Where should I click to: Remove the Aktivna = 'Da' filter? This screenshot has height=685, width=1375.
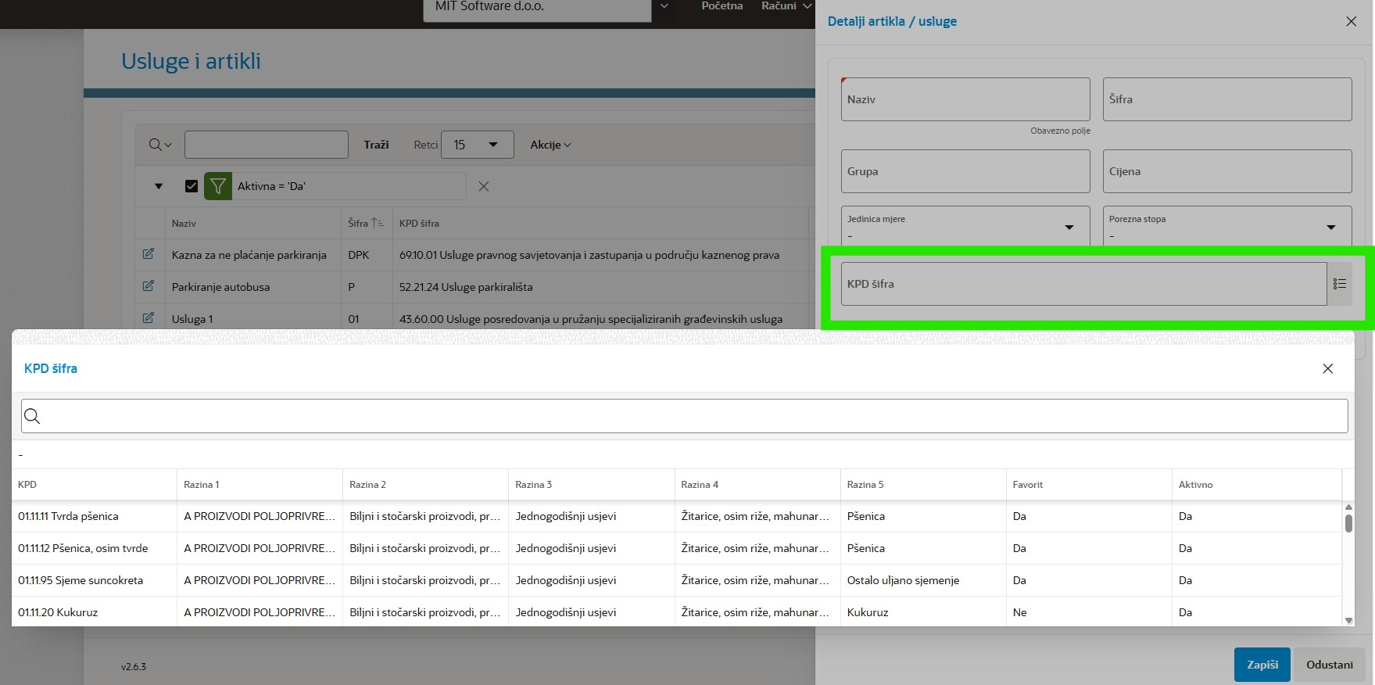[484, 186]
